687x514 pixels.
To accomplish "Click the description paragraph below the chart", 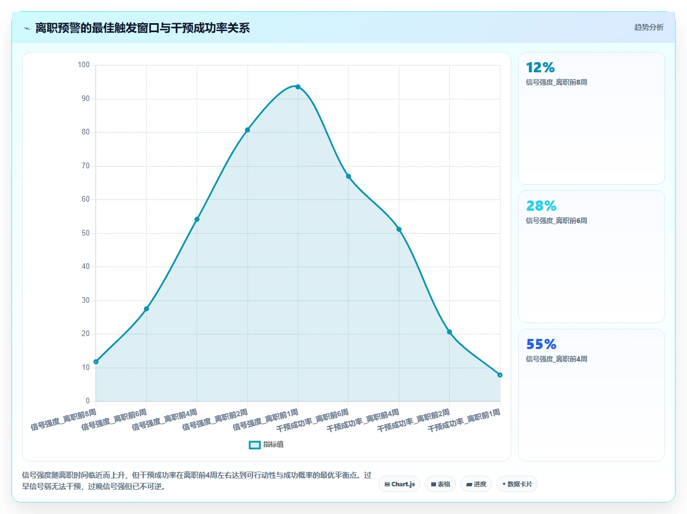I will tap(197, 481).
